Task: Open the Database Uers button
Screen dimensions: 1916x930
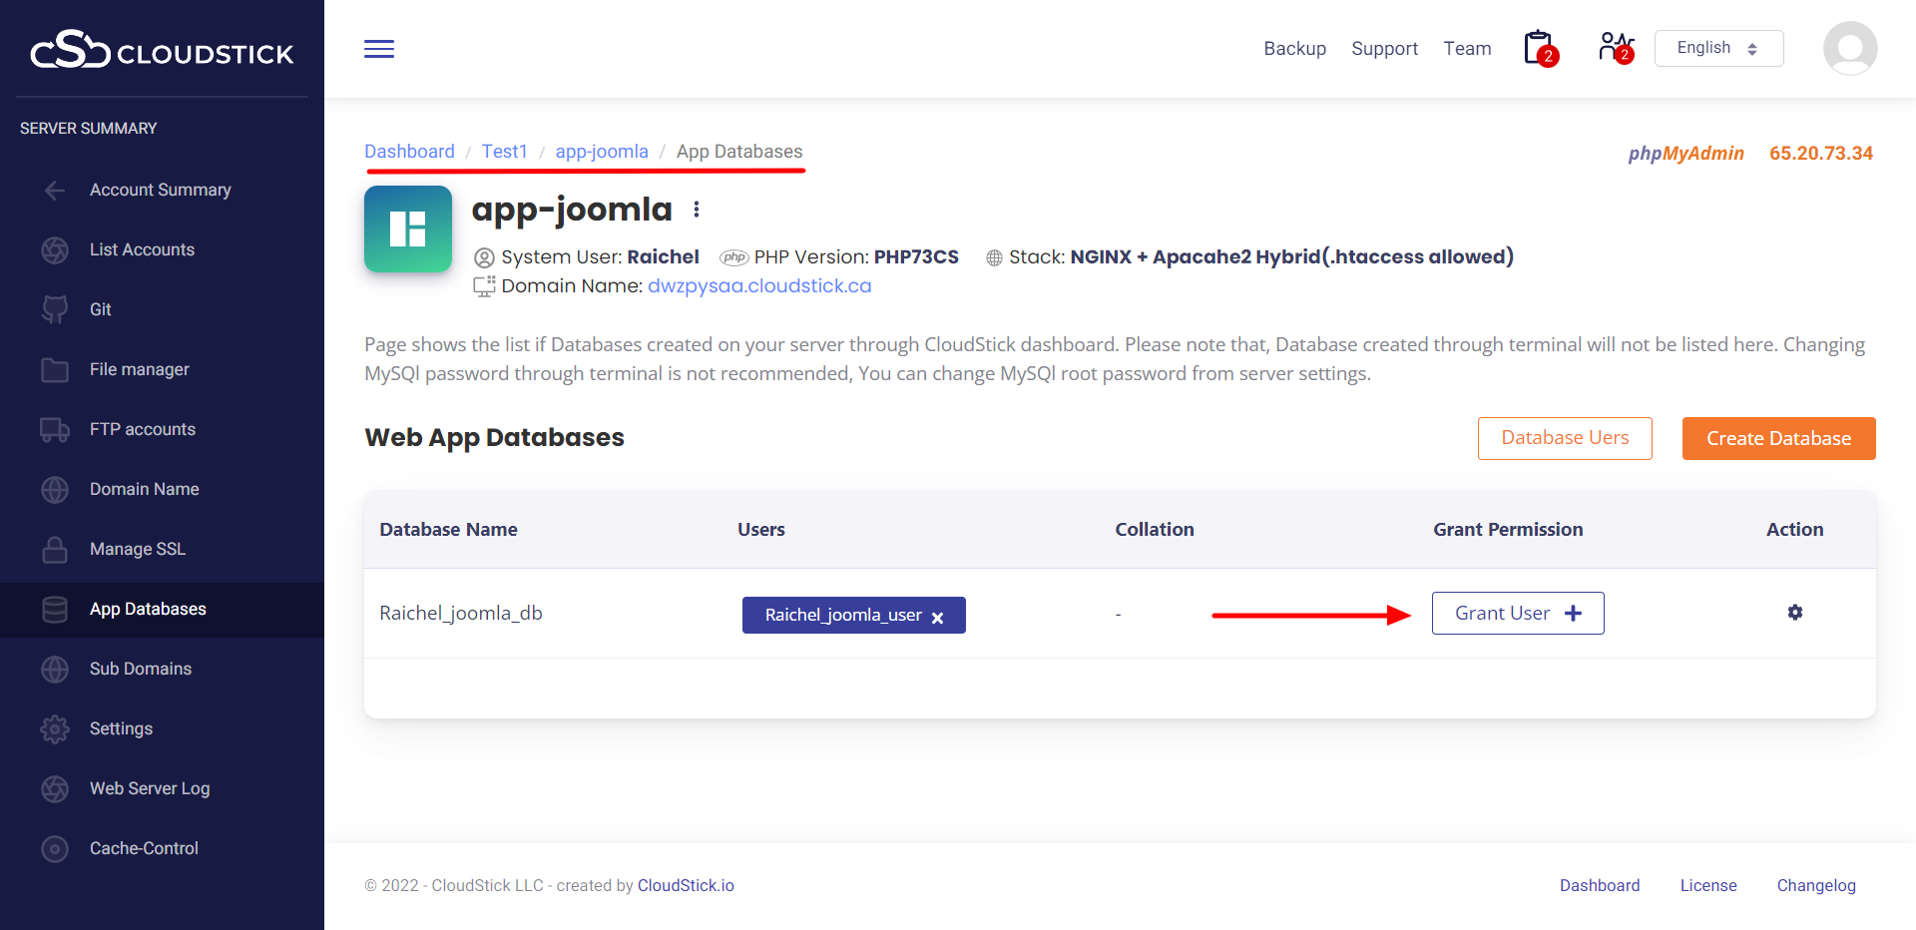Action: [1564, 438]
